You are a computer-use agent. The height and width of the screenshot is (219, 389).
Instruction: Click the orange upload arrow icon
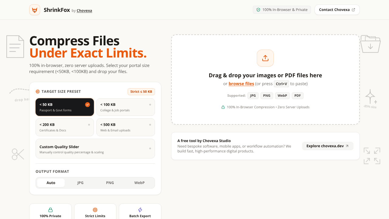(x=265, y=58)
